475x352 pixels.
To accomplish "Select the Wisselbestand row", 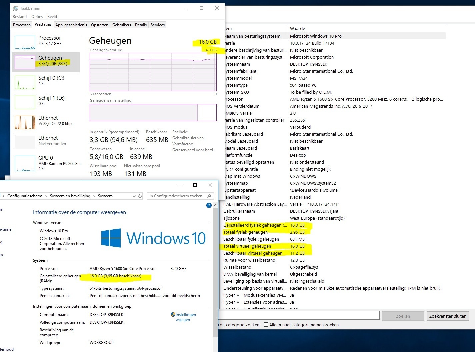I will click(x=334, y=267).
